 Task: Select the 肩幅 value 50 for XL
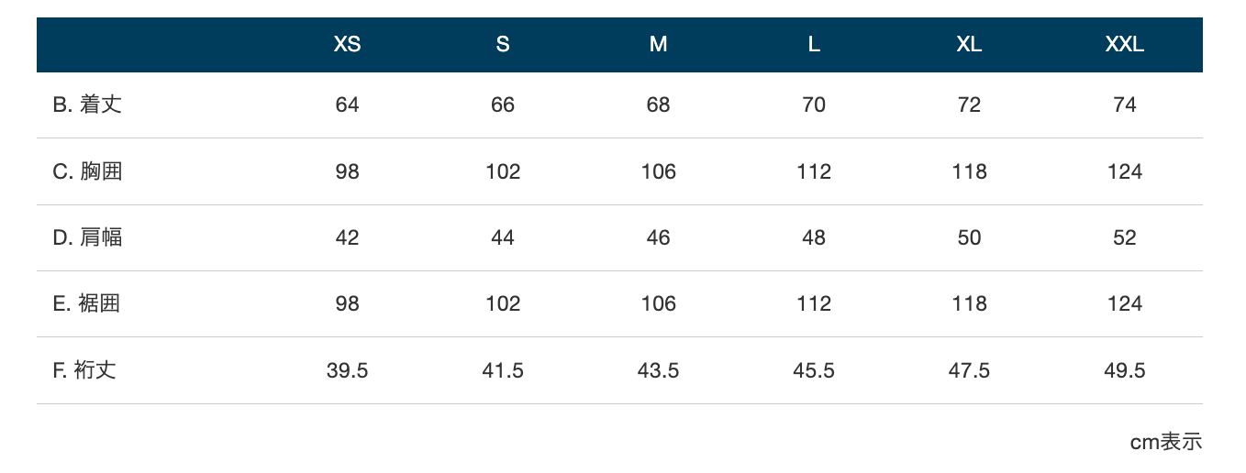pos(969,237)
